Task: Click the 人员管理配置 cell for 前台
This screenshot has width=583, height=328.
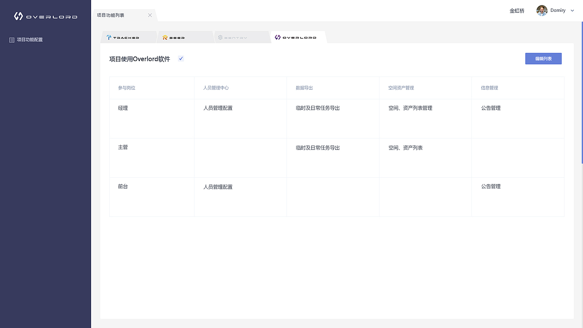Action: pyautogui.click(x=218, y=186)
